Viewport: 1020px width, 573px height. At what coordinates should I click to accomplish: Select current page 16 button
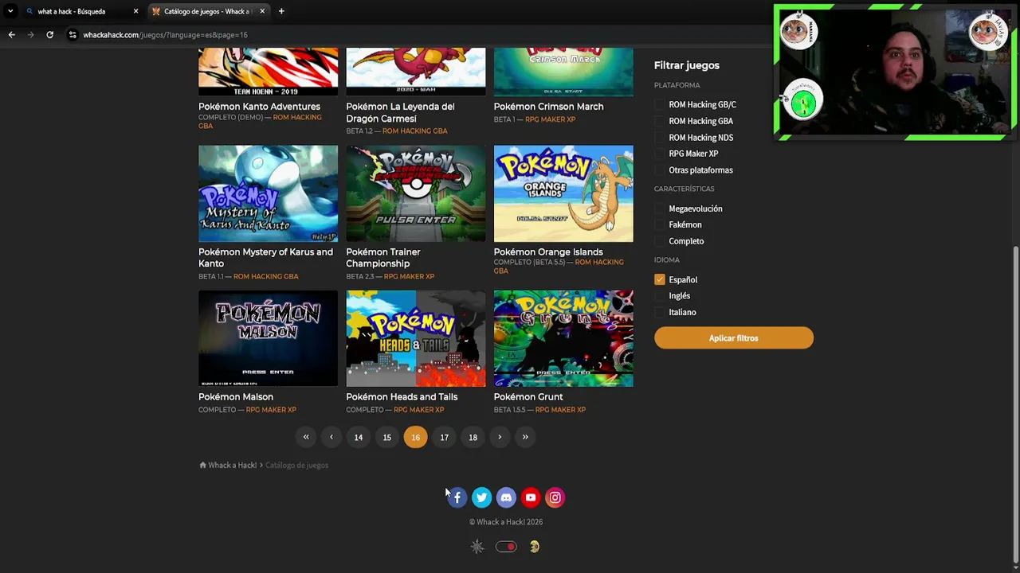click(x=415, y=437)
